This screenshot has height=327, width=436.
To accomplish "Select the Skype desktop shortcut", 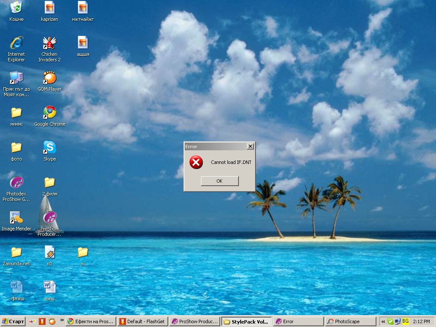I will click(49, 151).
